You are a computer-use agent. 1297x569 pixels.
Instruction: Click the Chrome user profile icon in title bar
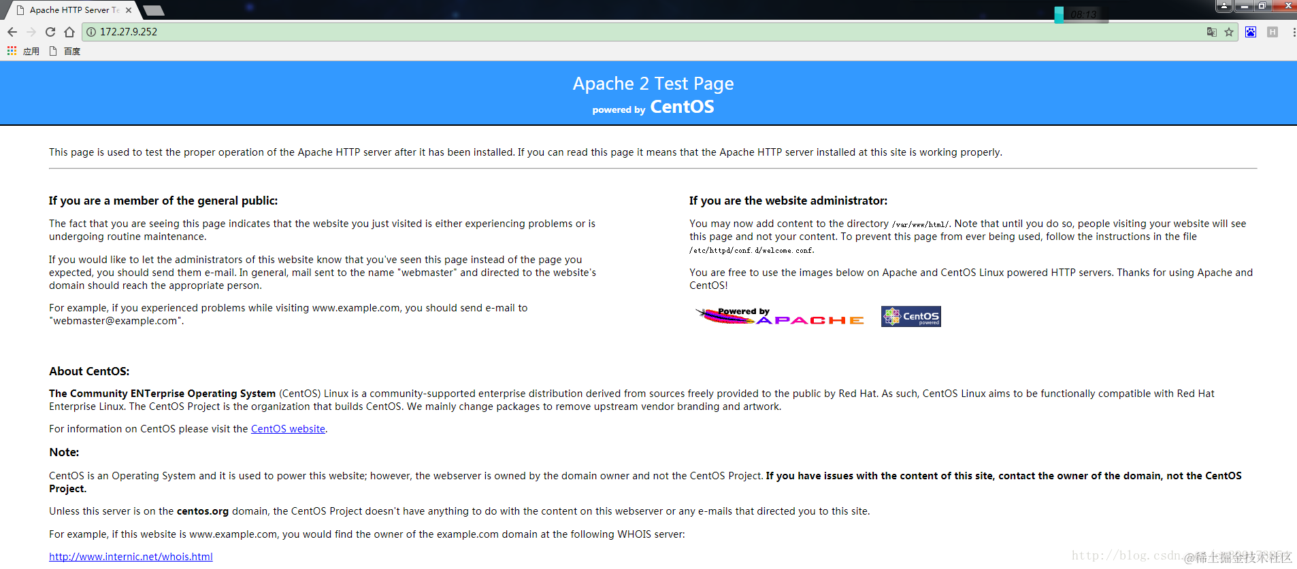click(1224, 6)
